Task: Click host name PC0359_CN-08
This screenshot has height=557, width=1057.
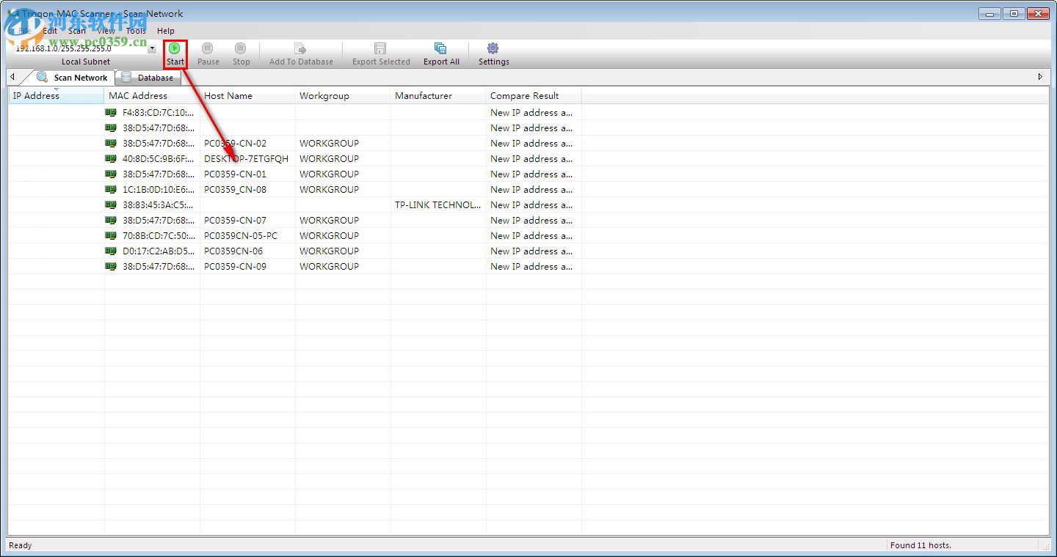Action: [x=235, y=189]
